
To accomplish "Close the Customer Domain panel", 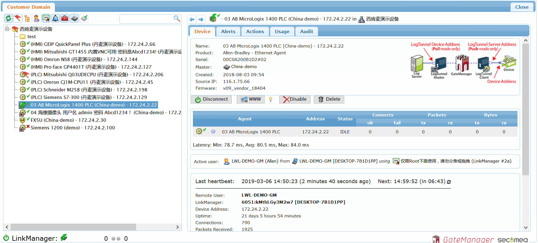I will pyautogui.click(x=522, y=7).
